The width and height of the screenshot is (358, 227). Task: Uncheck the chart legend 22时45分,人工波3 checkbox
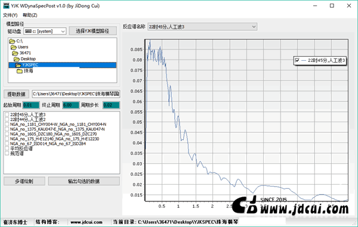(297, 60)
